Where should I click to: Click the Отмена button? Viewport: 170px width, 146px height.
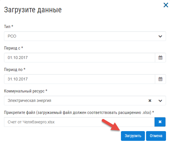click(x=156, y=136)
